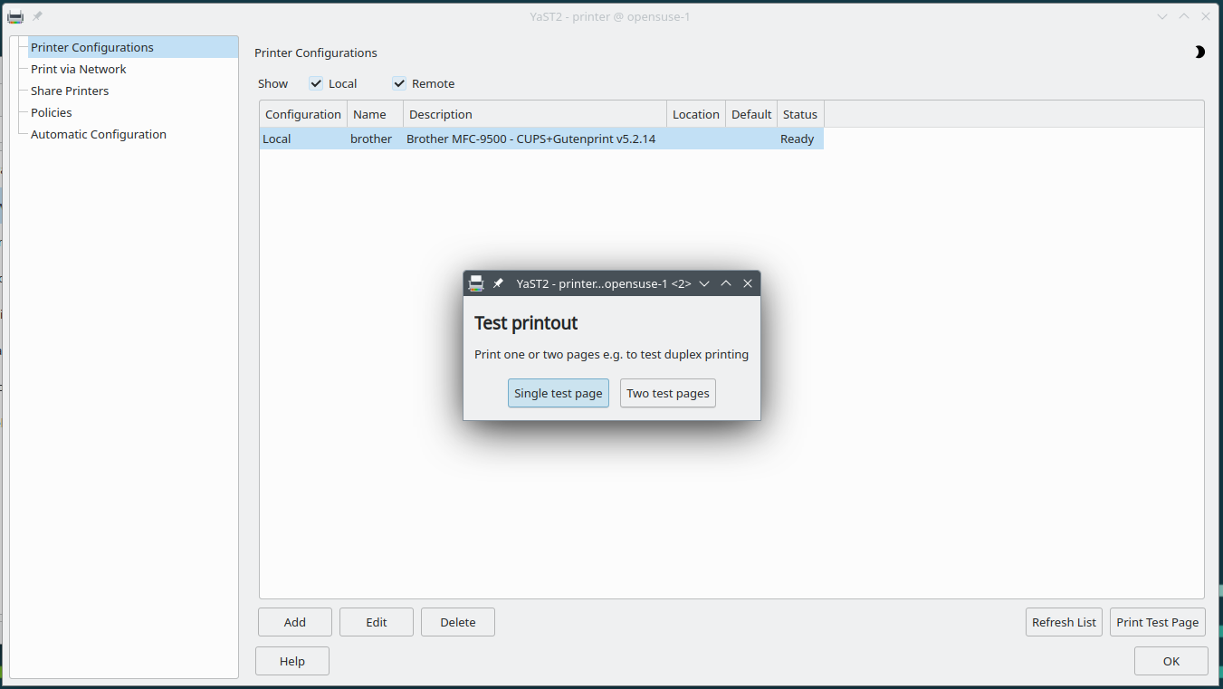Click the printer icon in Test printout dialog
Image resolution: width=1223 pixels, height=689 pixels.
click(x=476, y=283)
